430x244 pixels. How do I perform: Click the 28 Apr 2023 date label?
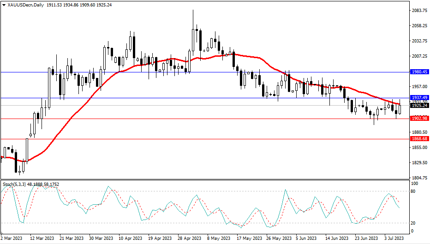(189, 238)
